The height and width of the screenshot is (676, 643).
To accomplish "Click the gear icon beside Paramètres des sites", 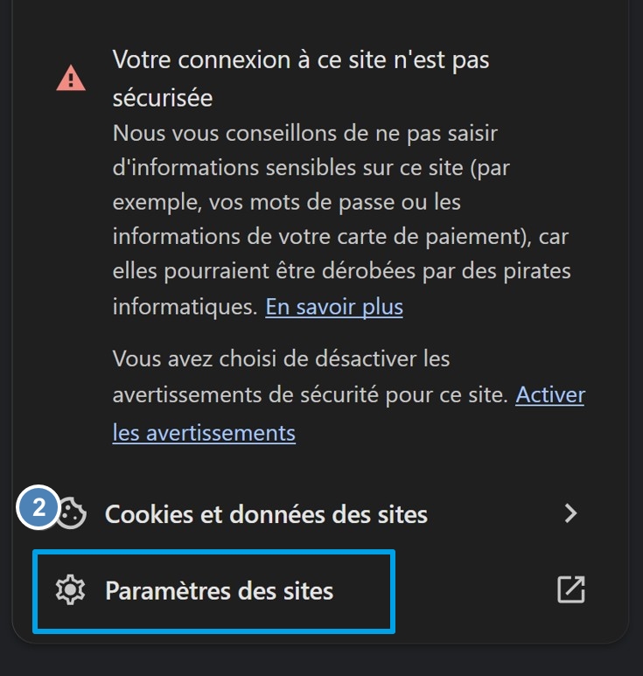I will (x=70, y=591).
